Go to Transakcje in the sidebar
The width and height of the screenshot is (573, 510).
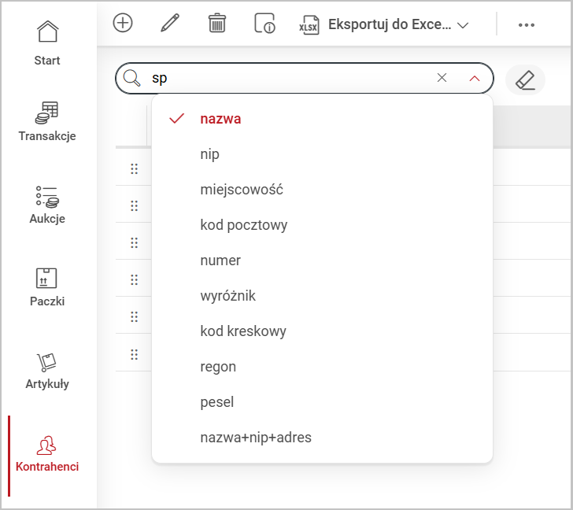[x=47, y=120]
